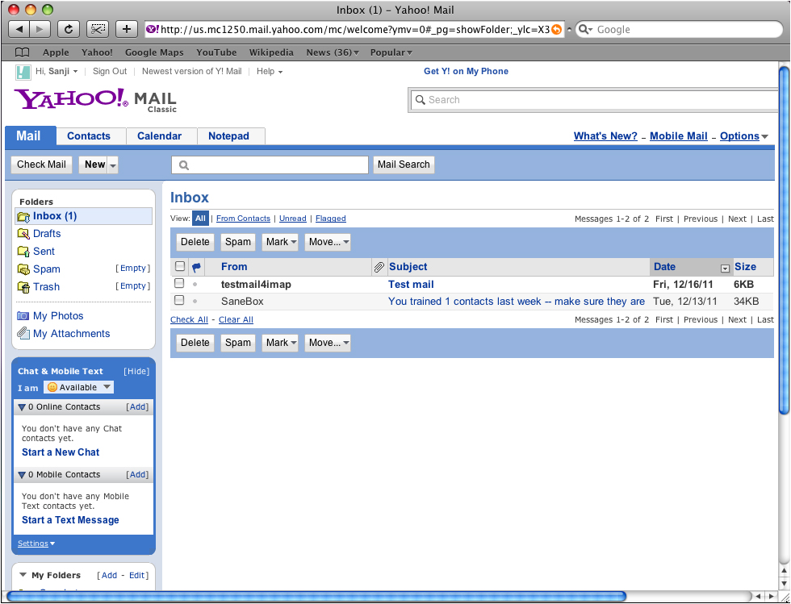The height and width of the screenshot is (604, 791).
Task: Click the Google search magnifier icon
Action: tap(584, 30)
